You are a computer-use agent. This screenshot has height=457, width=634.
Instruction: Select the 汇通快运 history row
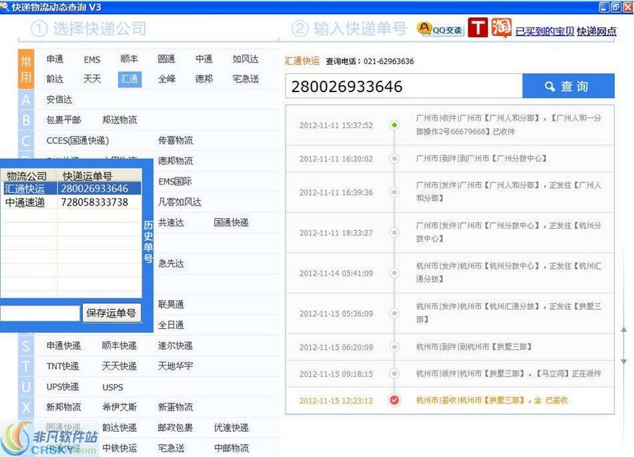coord(72,189)
